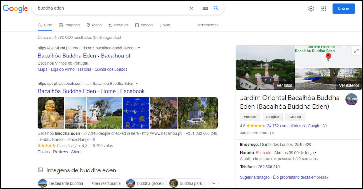Open História - Quinta dos Loridos sitelink
The width and height of the screenshot is (363, 189).
(103, 70)
